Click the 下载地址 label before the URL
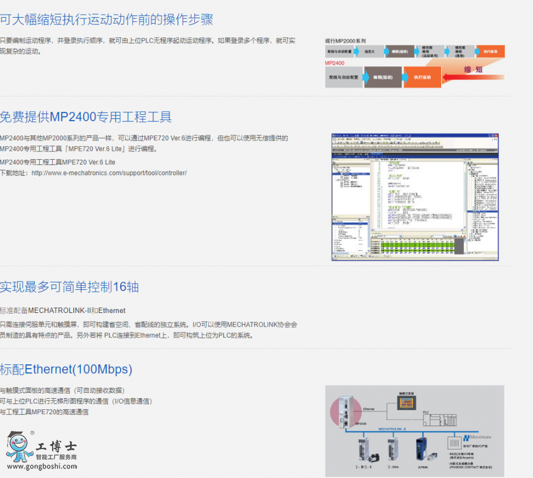The height and width of the screenshot is (478, 533). coord(15,173)
